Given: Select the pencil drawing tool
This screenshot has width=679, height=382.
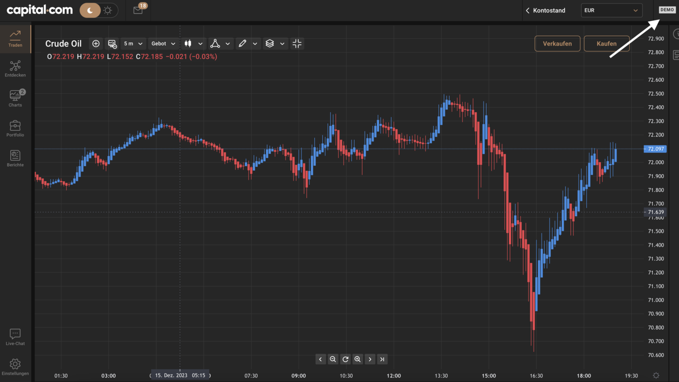Looking at the screenshot, I should pos(242,43).
